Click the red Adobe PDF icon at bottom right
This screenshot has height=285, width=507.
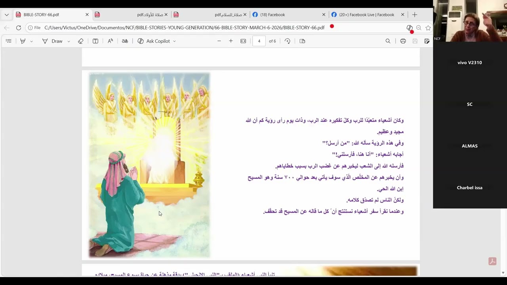[x=492, y=261]
